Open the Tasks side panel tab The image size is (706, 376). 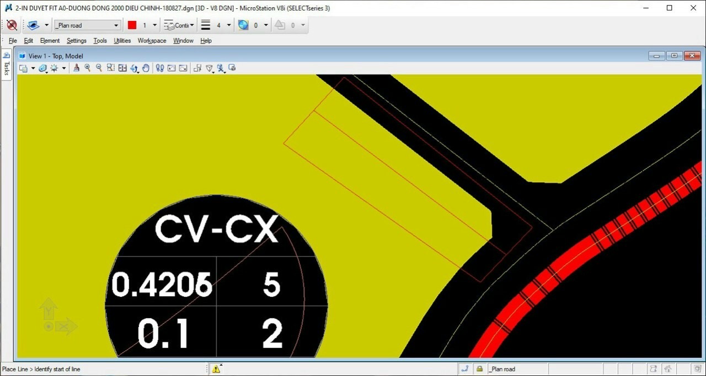pos(7,65)
